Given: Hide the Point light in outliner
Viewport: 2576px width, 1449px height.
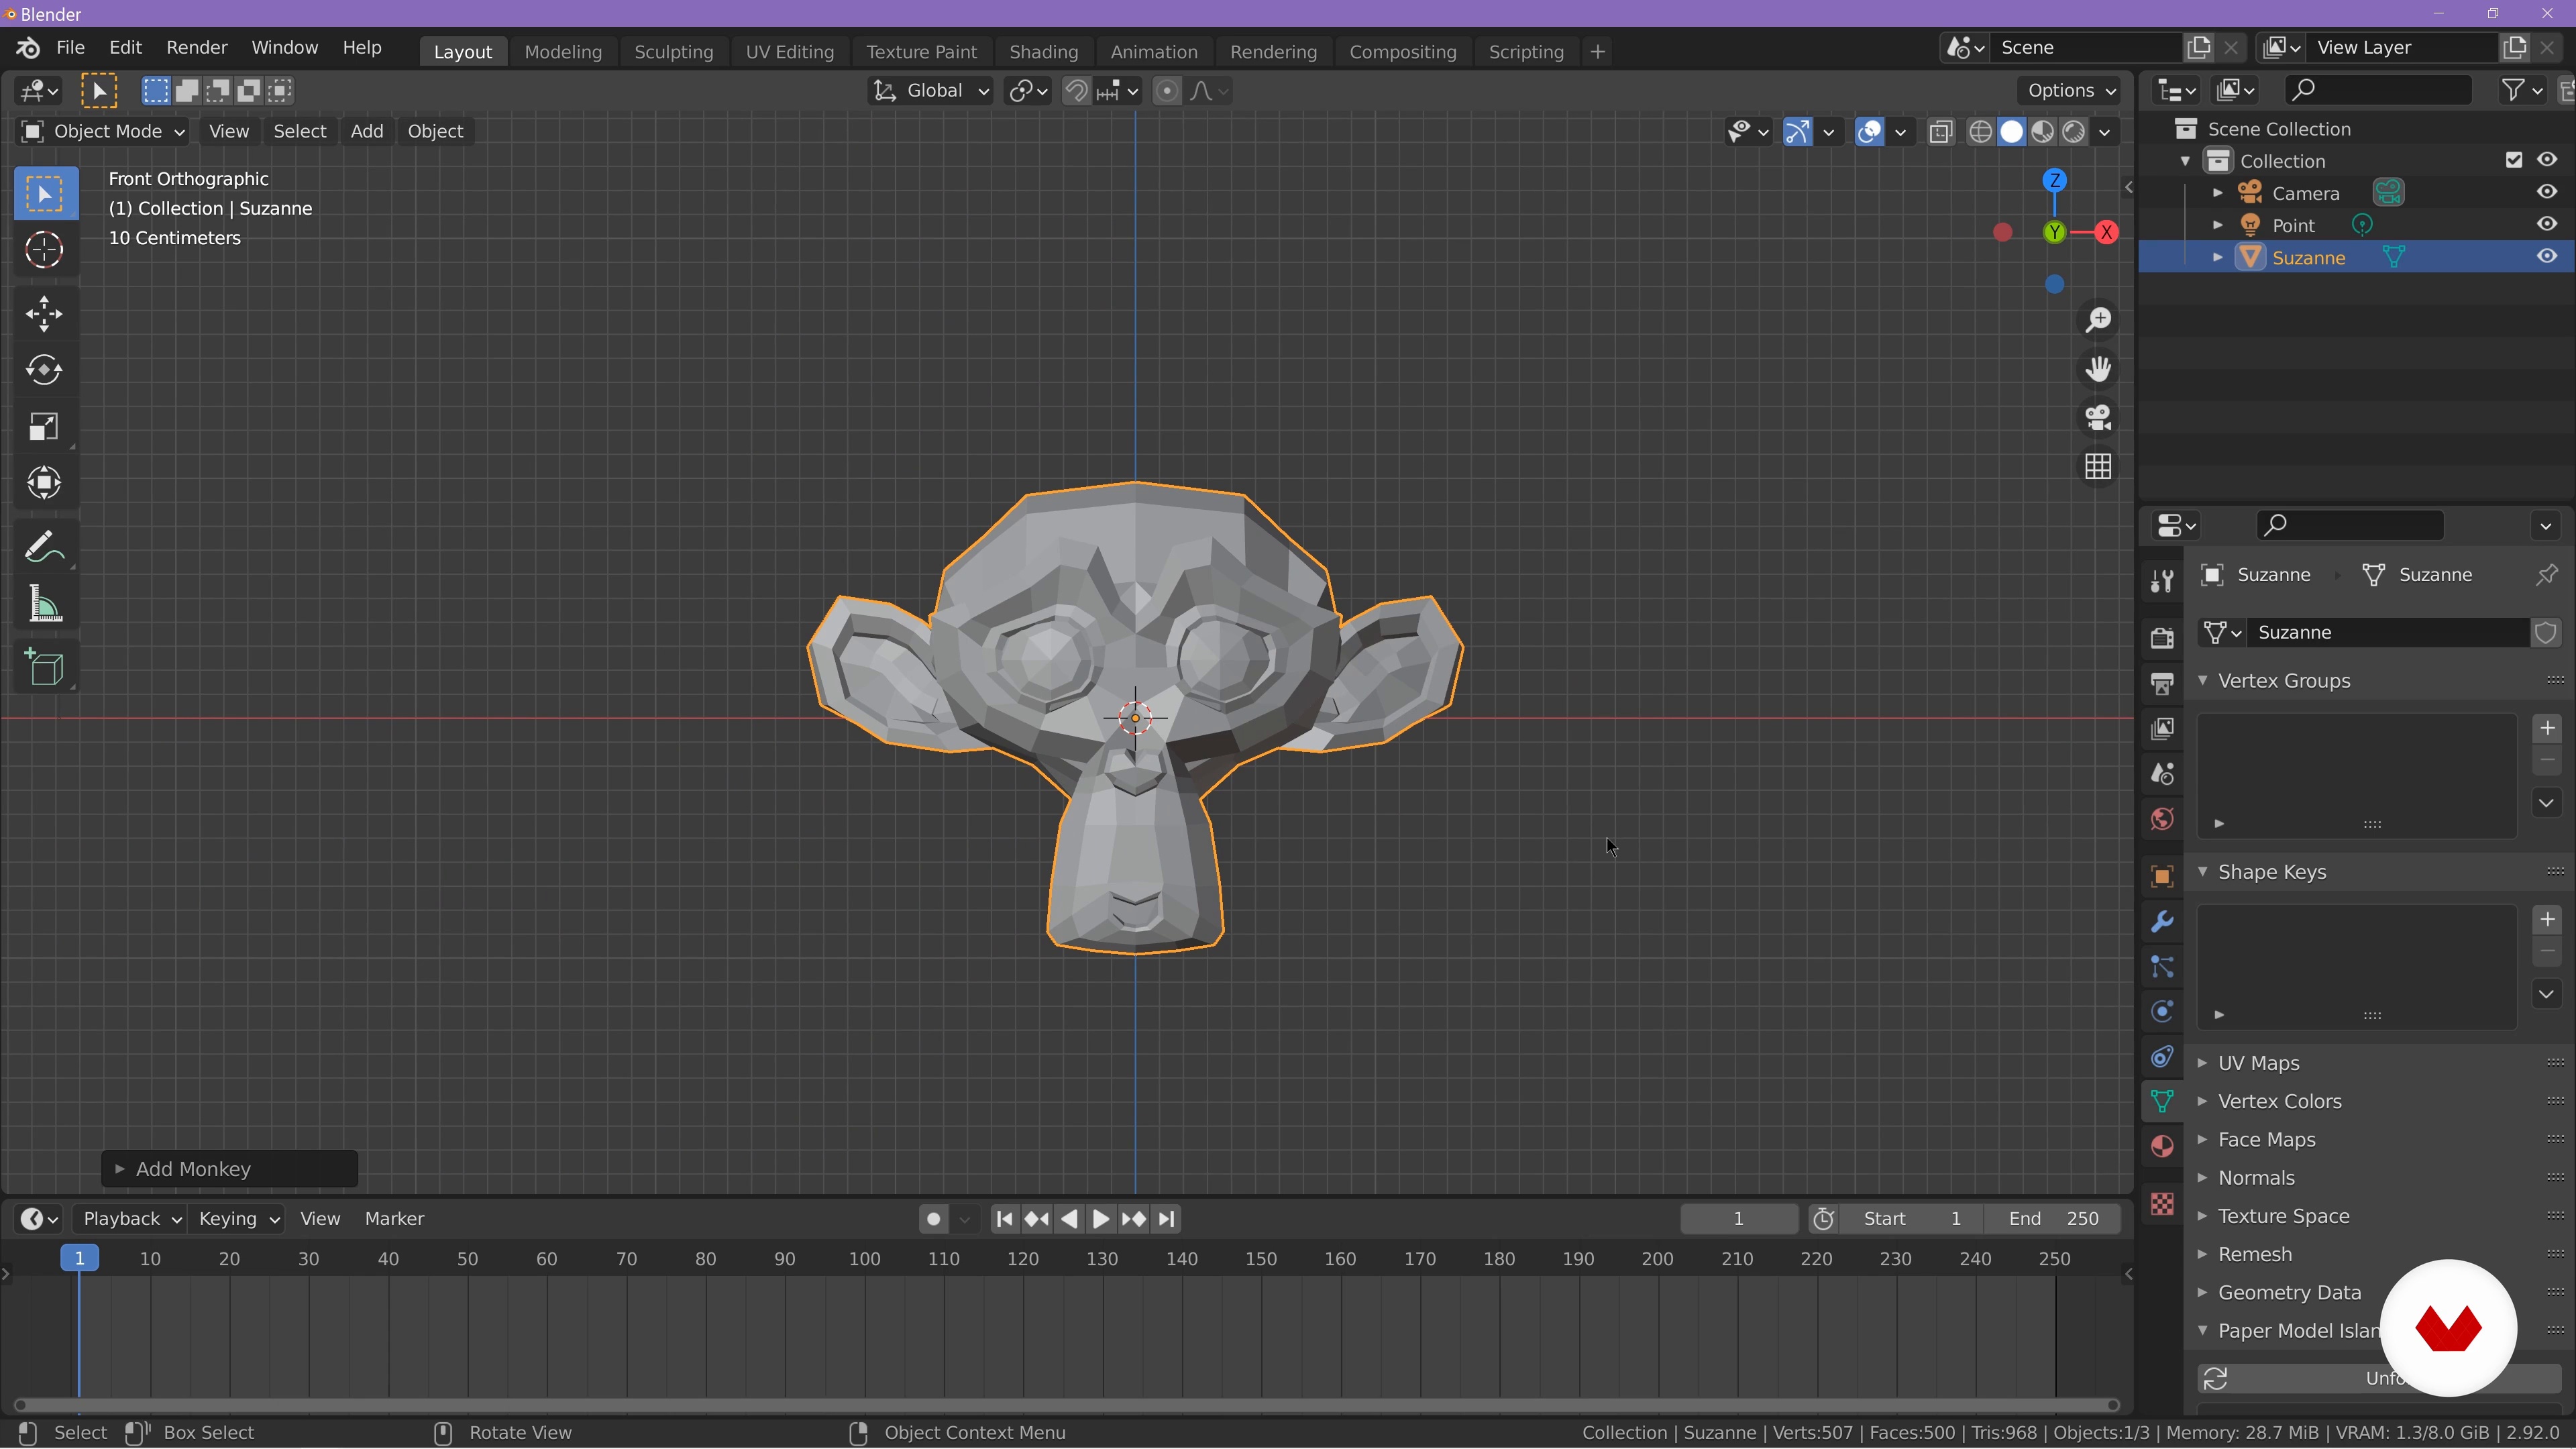Looking at the screenshot, I should 2546,224.
